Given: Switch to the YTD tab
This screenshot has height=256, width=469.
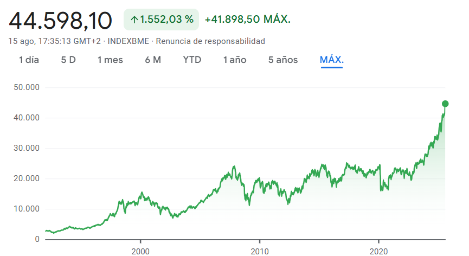Looking at the screenshot, I should 192,60.
